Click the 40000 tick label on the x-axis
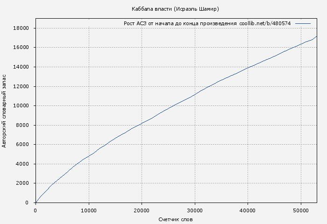Screen dimensions: 327x224 tap(248, 210)
